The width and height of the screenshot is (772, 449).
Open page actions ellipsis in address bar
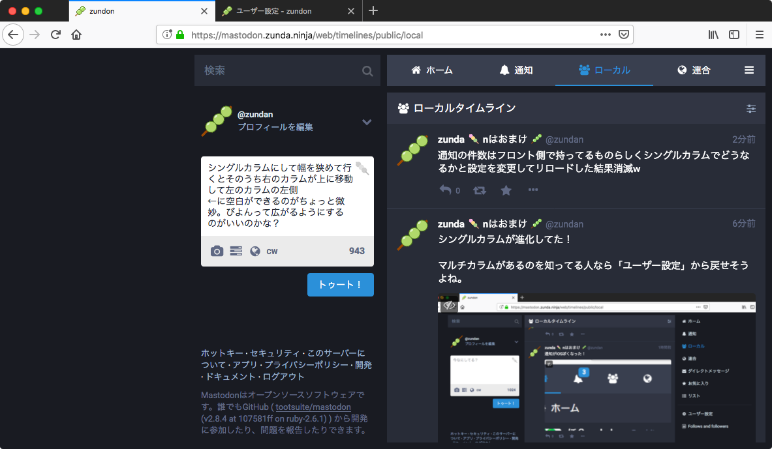point(606,35)
